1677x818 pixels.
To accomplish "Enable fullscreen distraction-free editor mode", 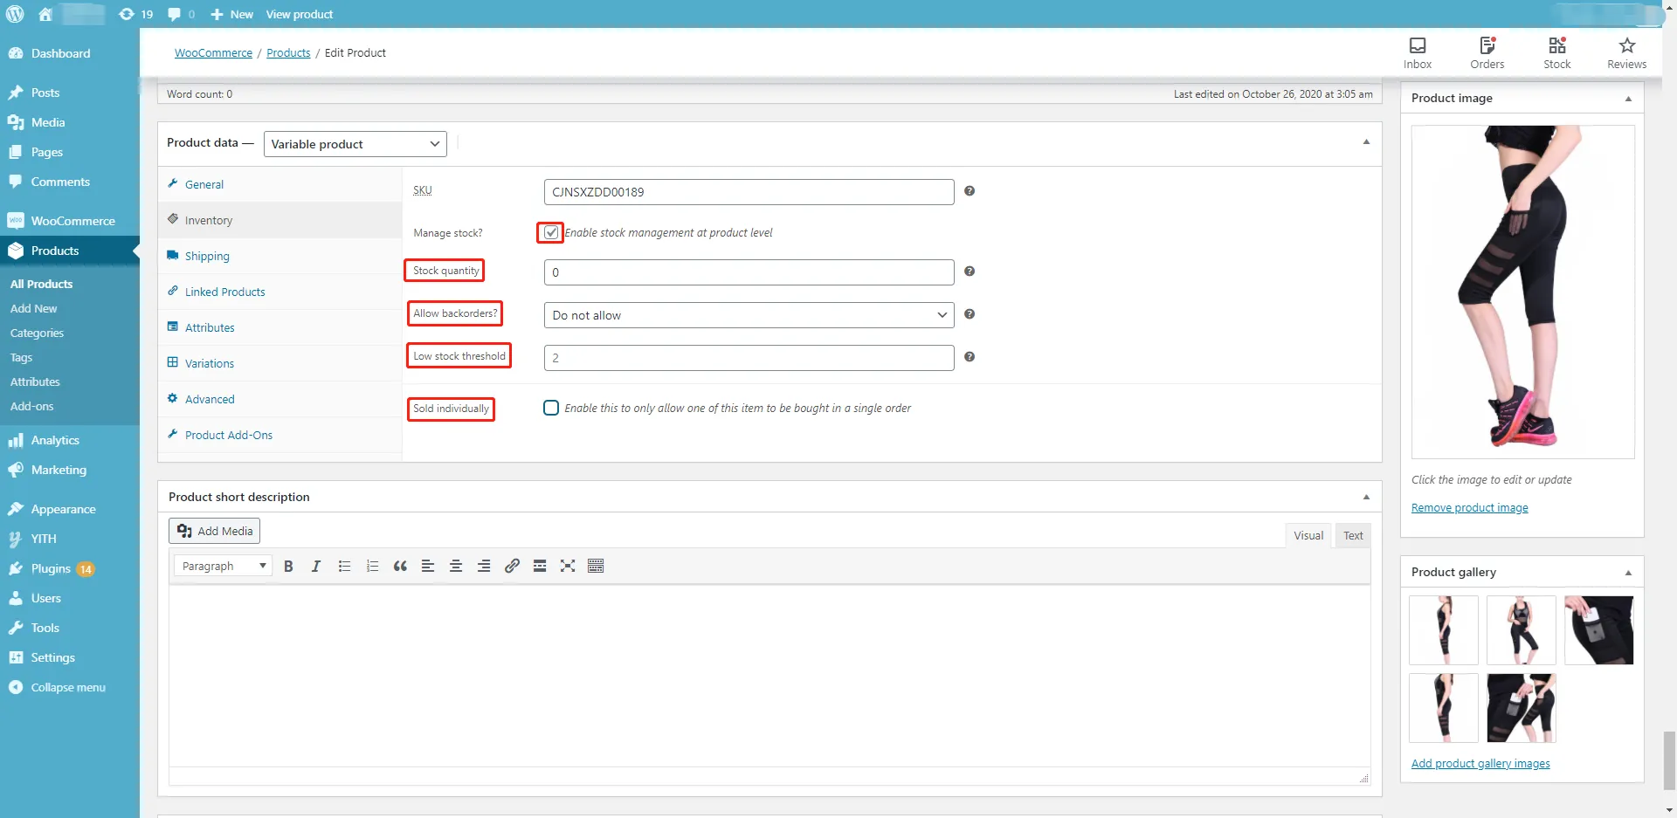I will coord(568,567).
